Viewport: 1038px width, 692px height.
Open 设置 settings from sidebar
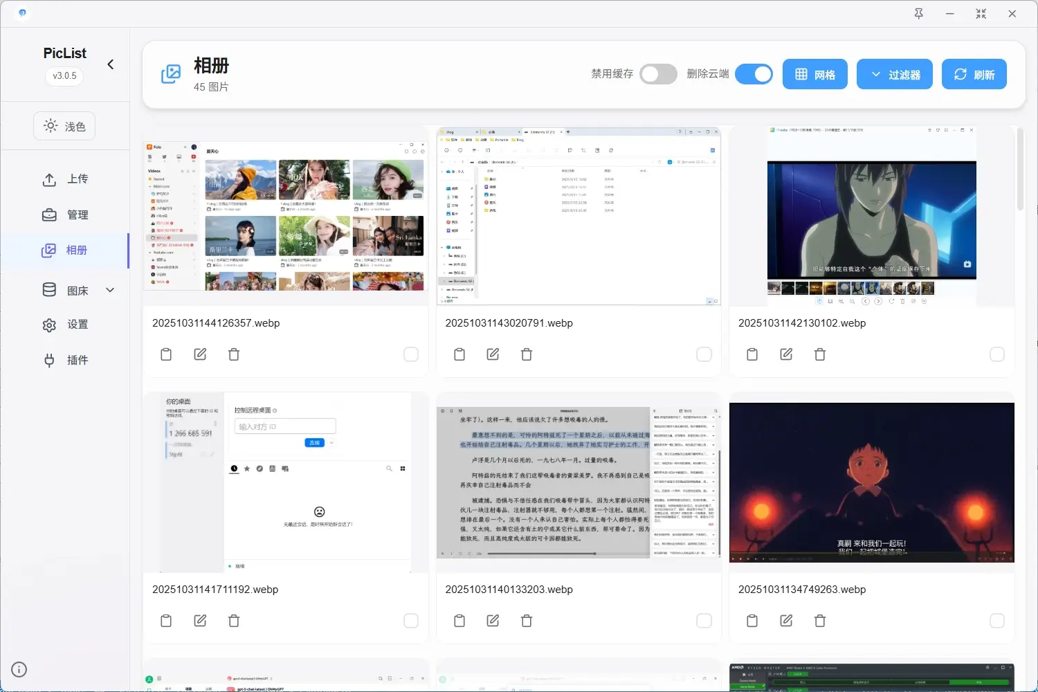pos(65,325)
